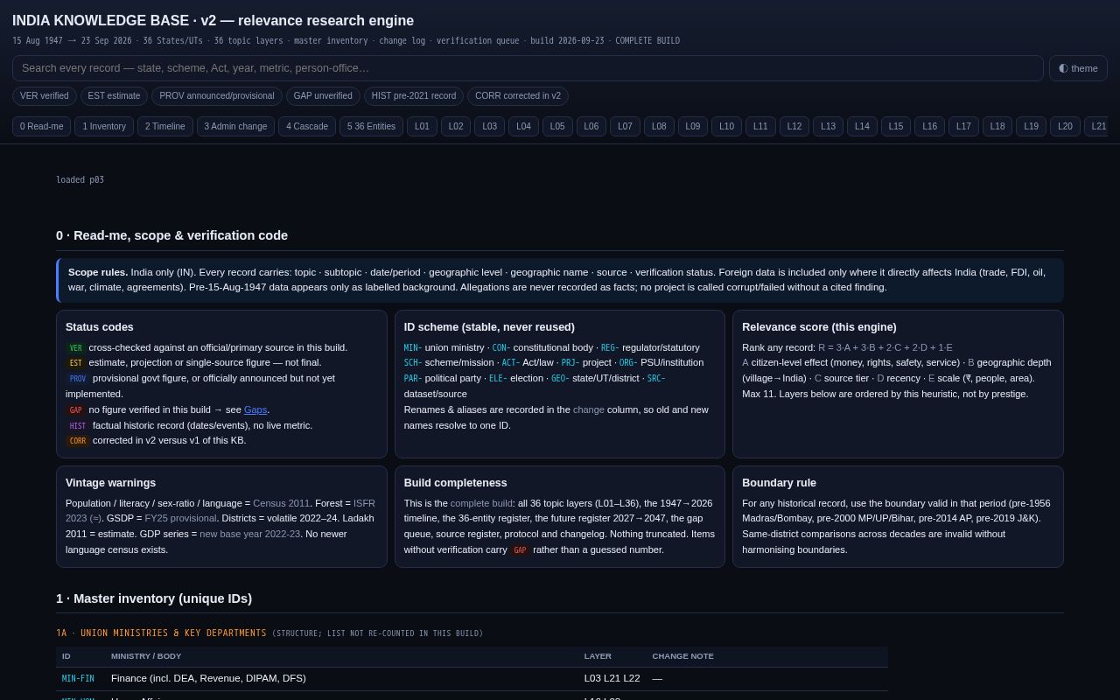Jump to layer L12
The width and height of the screenshot is (1120, 700).
794,127
